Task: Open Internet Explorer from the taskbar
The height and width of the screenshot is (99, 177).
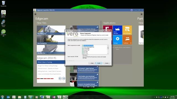Action: (31, 97)
